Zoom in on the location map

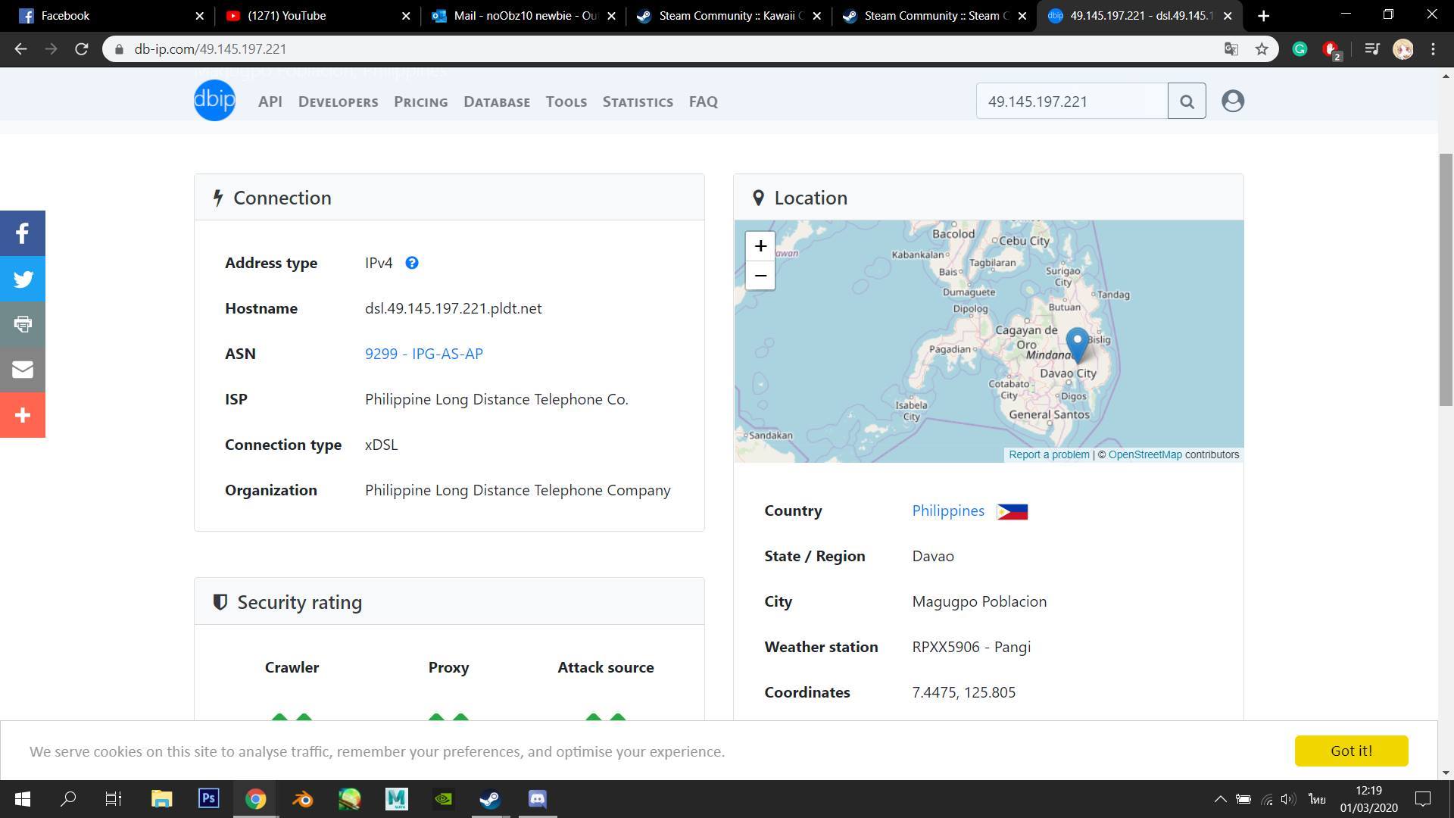click(760, 246)
